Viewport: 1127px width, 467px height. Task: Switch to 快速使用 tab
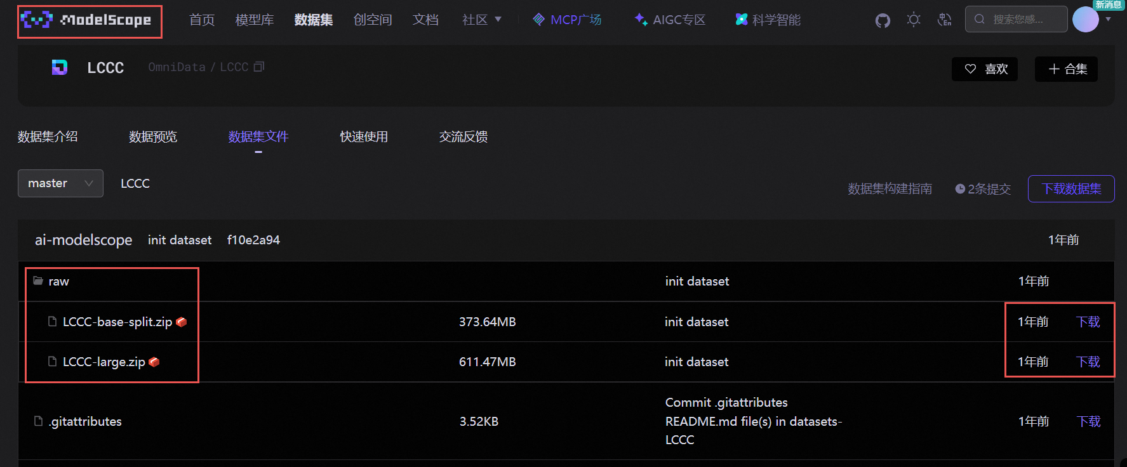tap(364, 136)
